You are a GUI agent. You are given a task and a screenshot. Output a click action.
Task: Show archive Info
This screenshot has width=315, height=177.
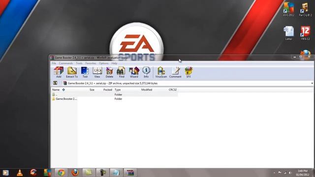pos(146,72)
